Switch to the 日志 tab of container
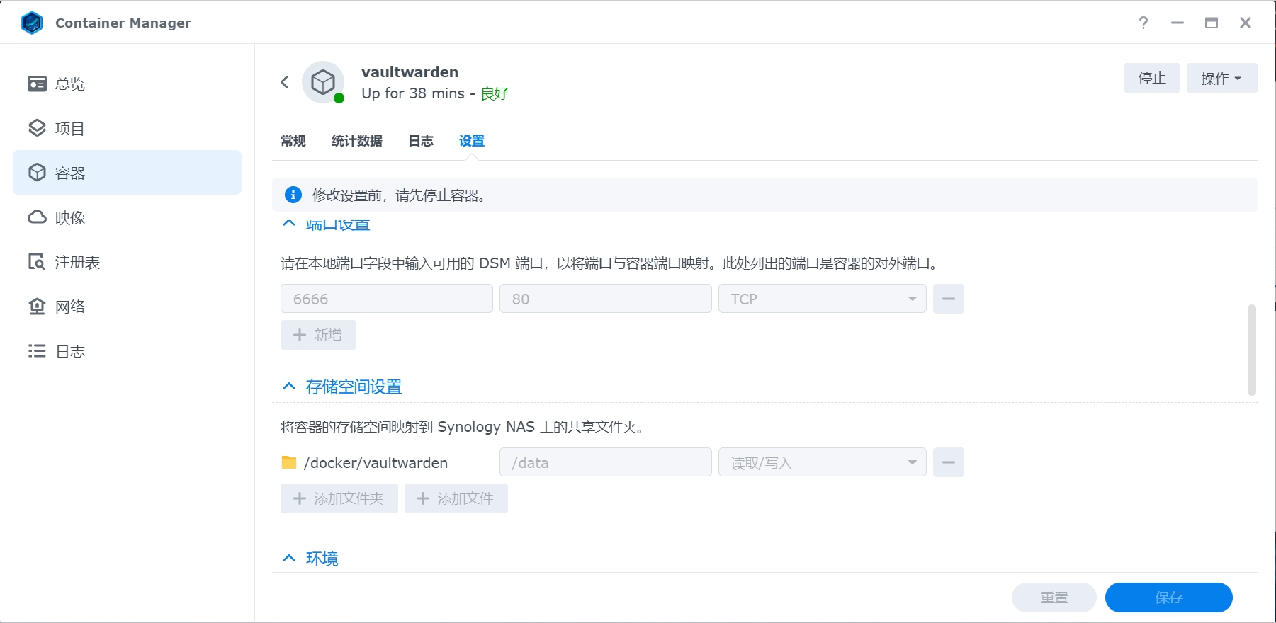Image resolution: width=1276 pixels, height=623 pixels. click(x=420, y=141)
